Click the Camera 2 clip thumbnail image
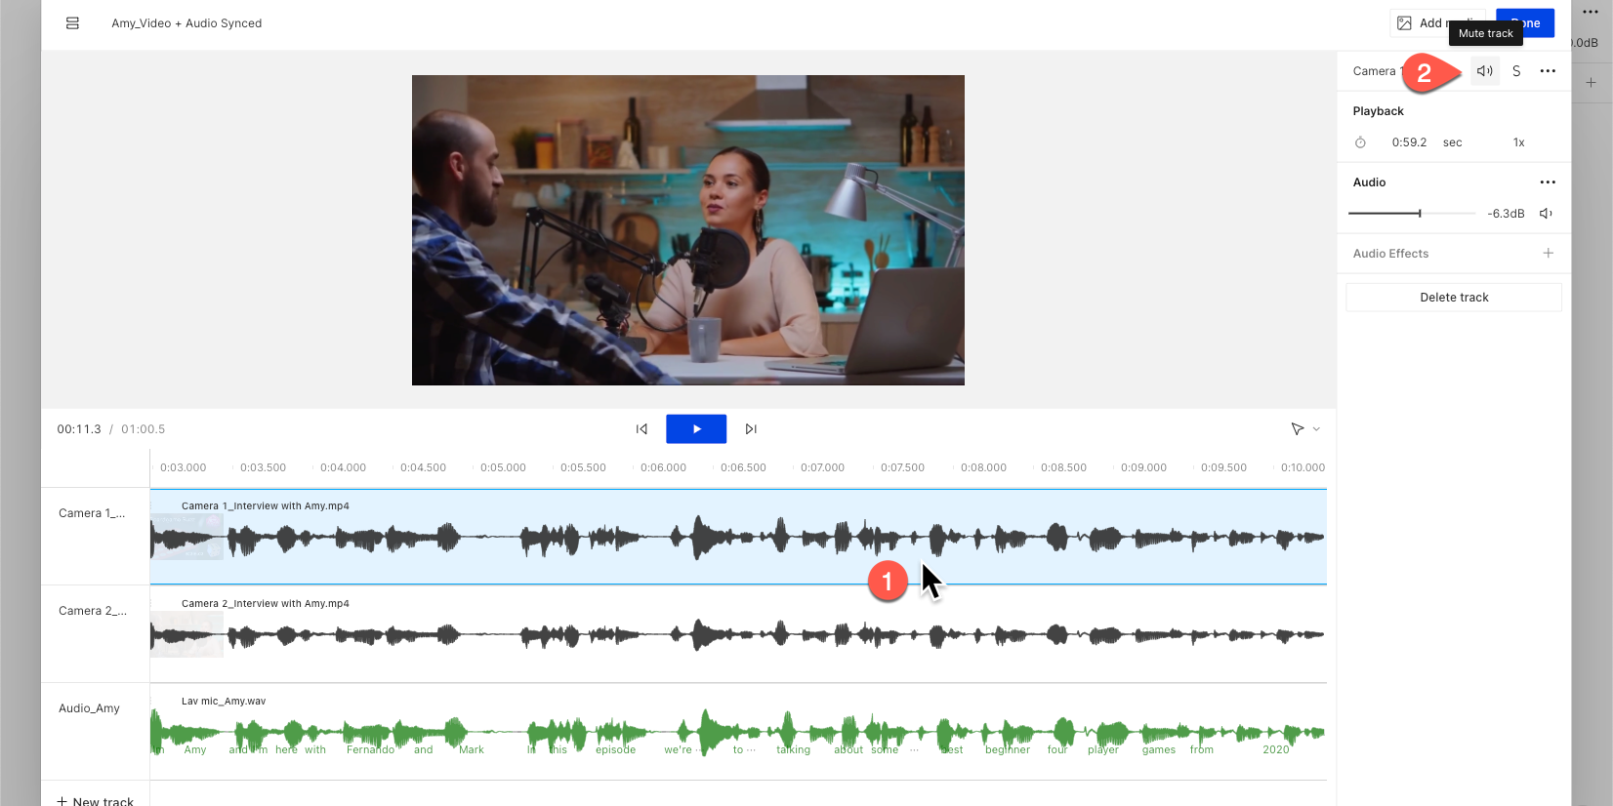The height and width of the screenshot is (806, 1613). (187, 634)
